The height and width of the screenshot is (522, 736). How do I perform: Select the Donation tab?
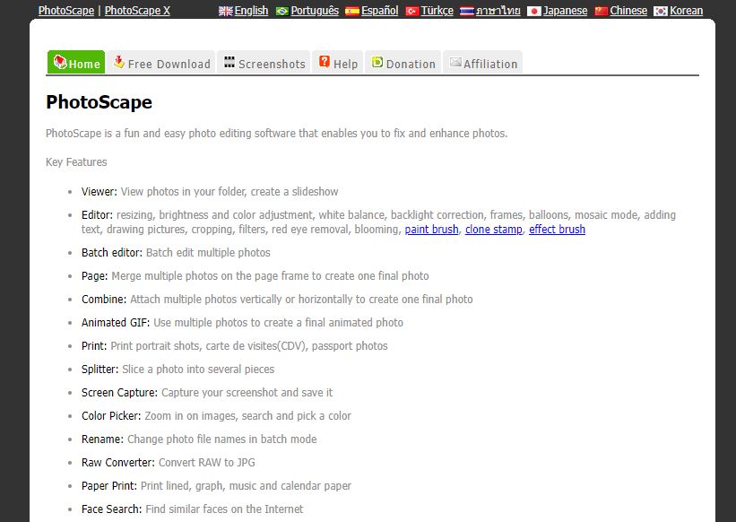point(403,63)
